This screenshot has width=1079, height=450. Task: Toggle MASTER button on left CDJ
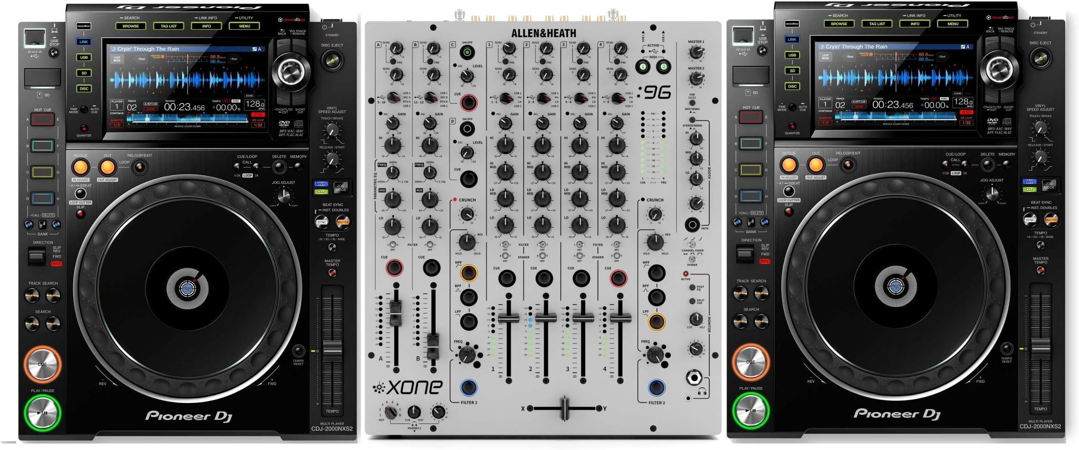click(343, 222)
